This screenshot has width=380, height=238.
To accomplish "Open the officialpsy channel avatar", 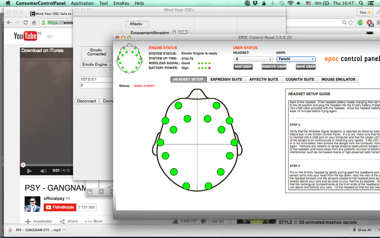I will pyautogui.click(x=32, y=204).
